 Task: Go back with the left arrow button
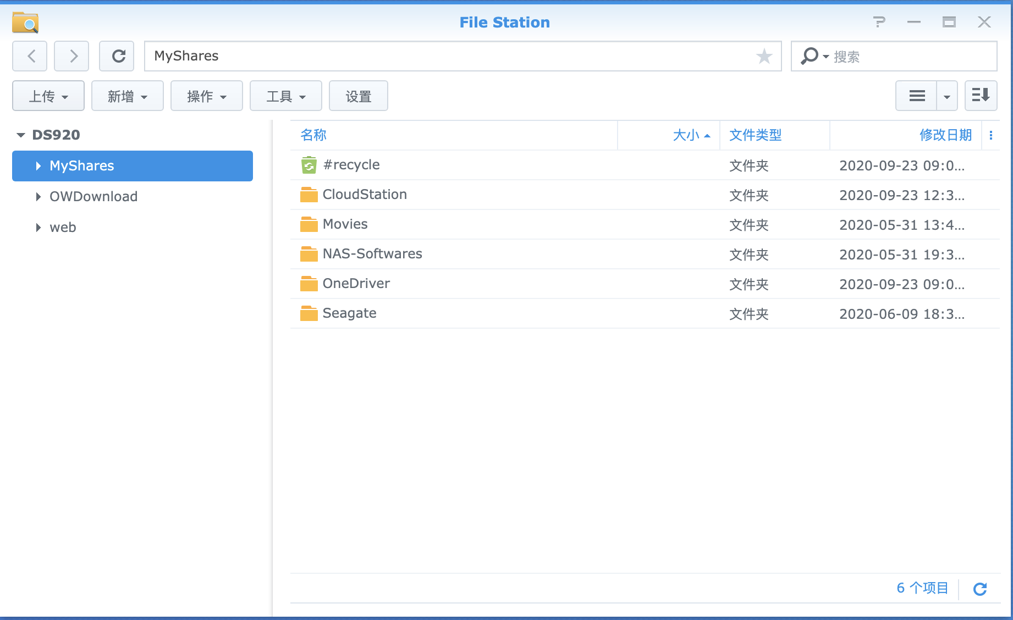(30, 56)
